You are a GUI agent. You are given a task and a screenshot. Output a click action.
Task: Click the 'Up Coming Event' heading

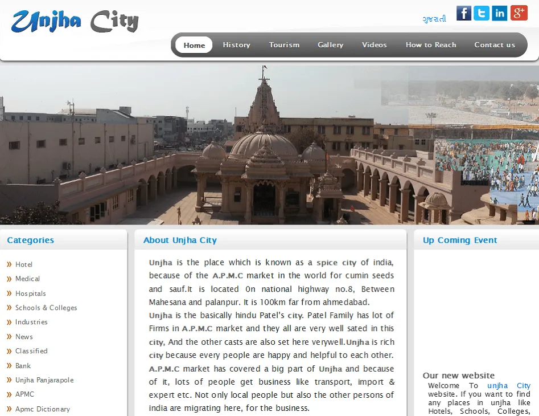pos(460,240)
